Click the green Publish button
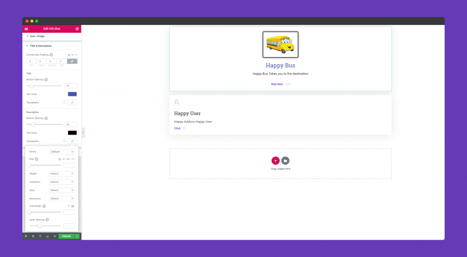This screenshot has width=467, height=257. point(66,236)
